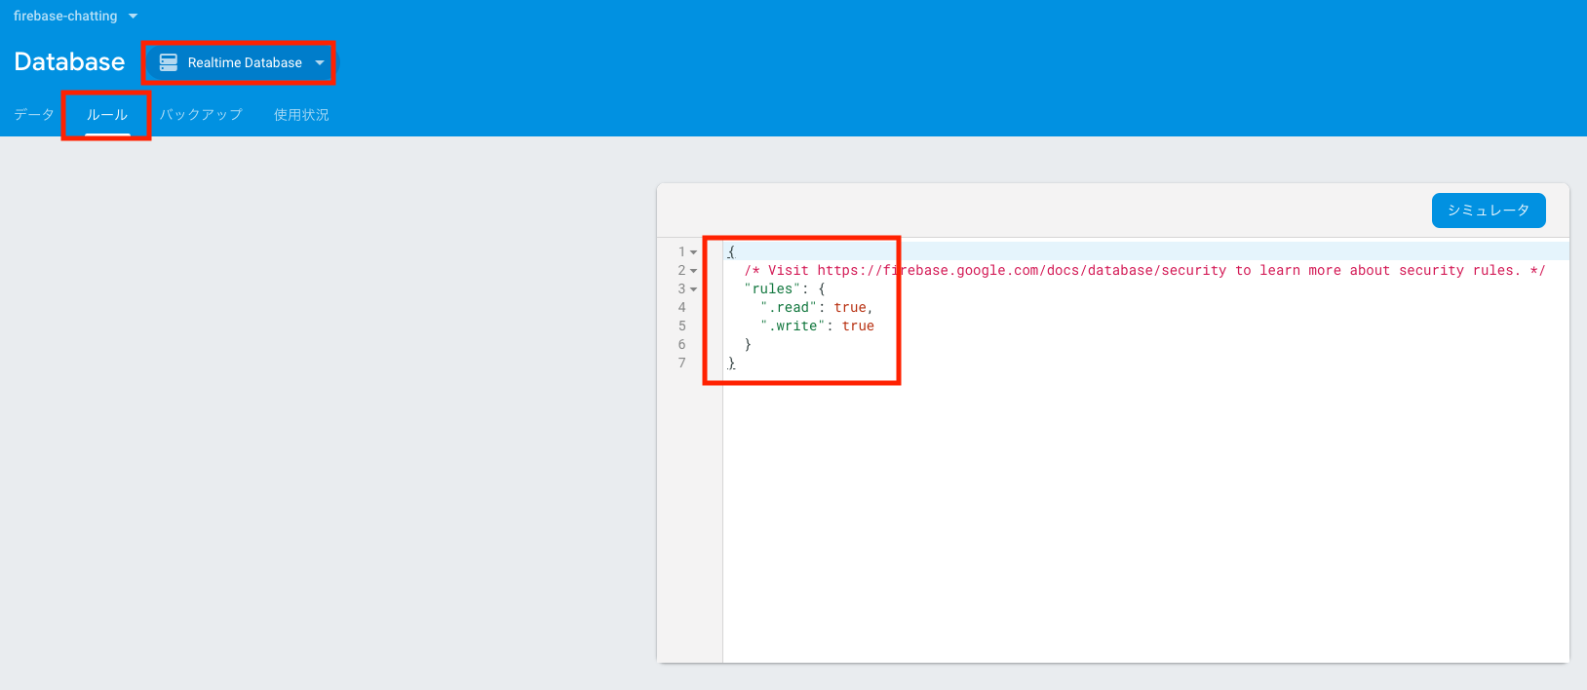Open the firebase-chatting project dropdown

(x=75, y=16)
